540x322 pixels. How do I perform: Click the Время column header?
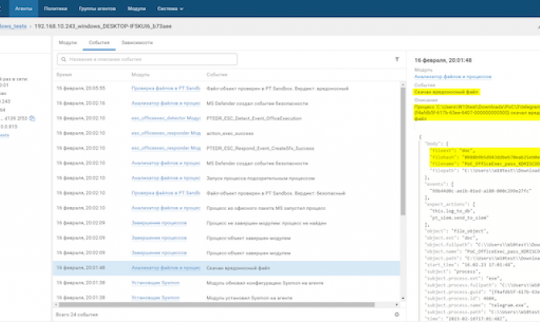(64, 74)
